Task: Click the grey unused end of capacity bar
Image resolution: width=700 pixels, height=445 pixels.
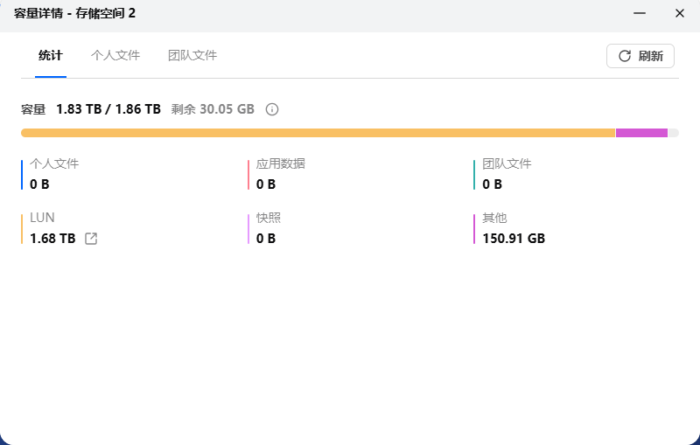Action: point(673,133)
